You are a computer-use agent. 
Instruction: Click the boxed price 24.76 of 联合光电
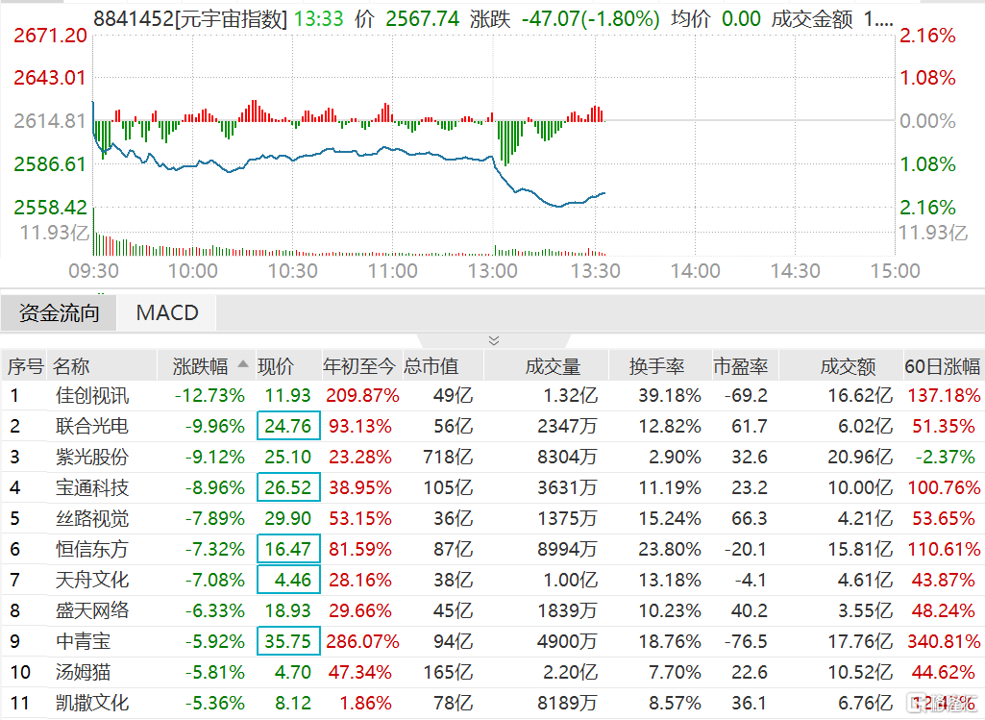288,426
